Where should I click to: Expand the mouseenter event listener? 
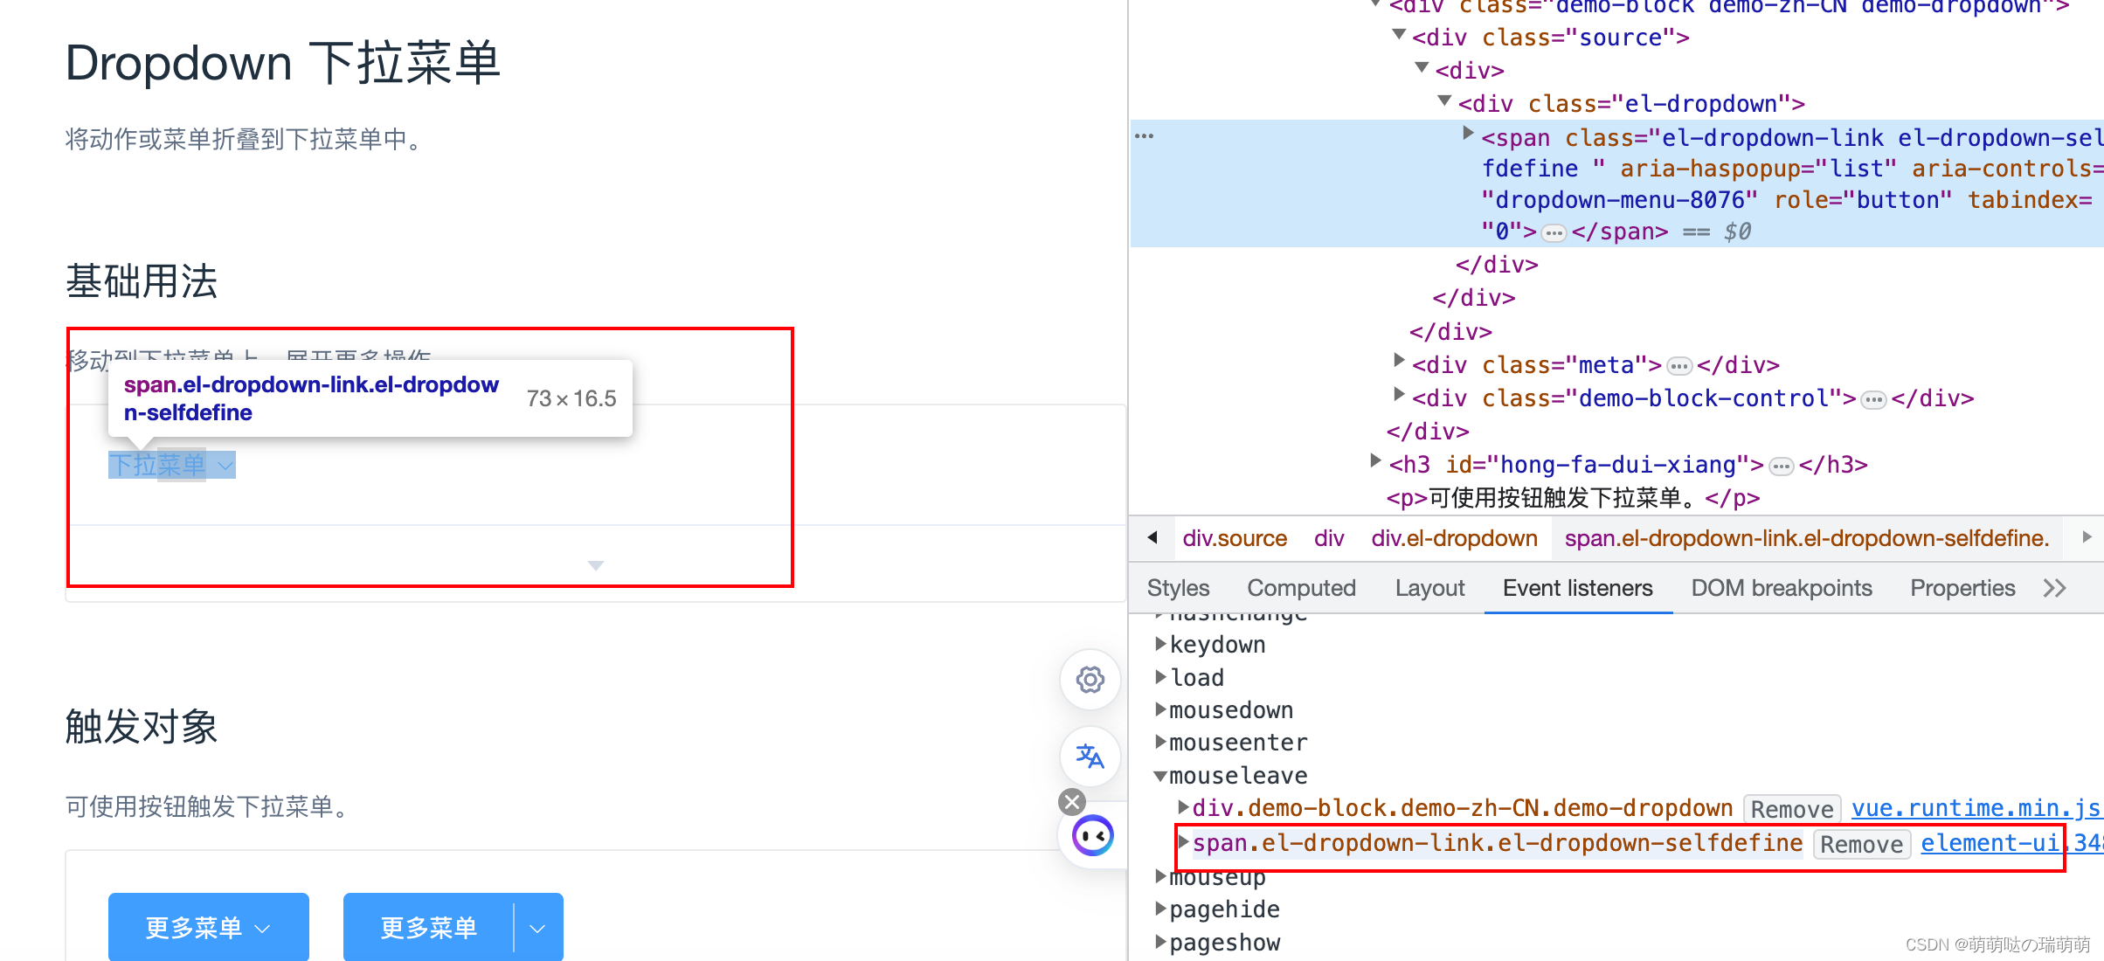click(1160, 742)
